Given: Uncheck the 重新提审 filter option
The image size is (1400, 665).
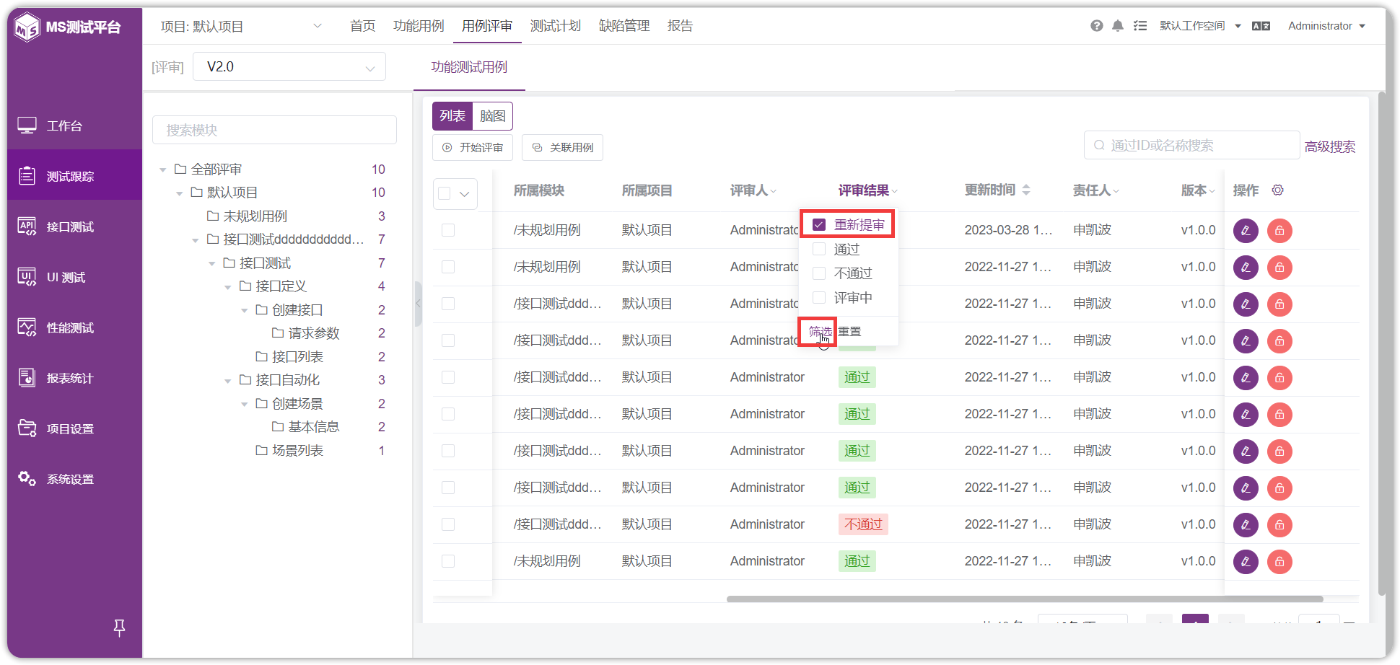Looking at the screenshot, I should pos(819,225).
